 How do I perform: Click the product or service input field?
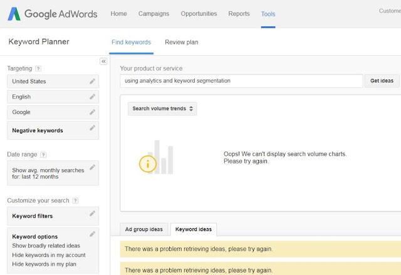click(241, 81)
